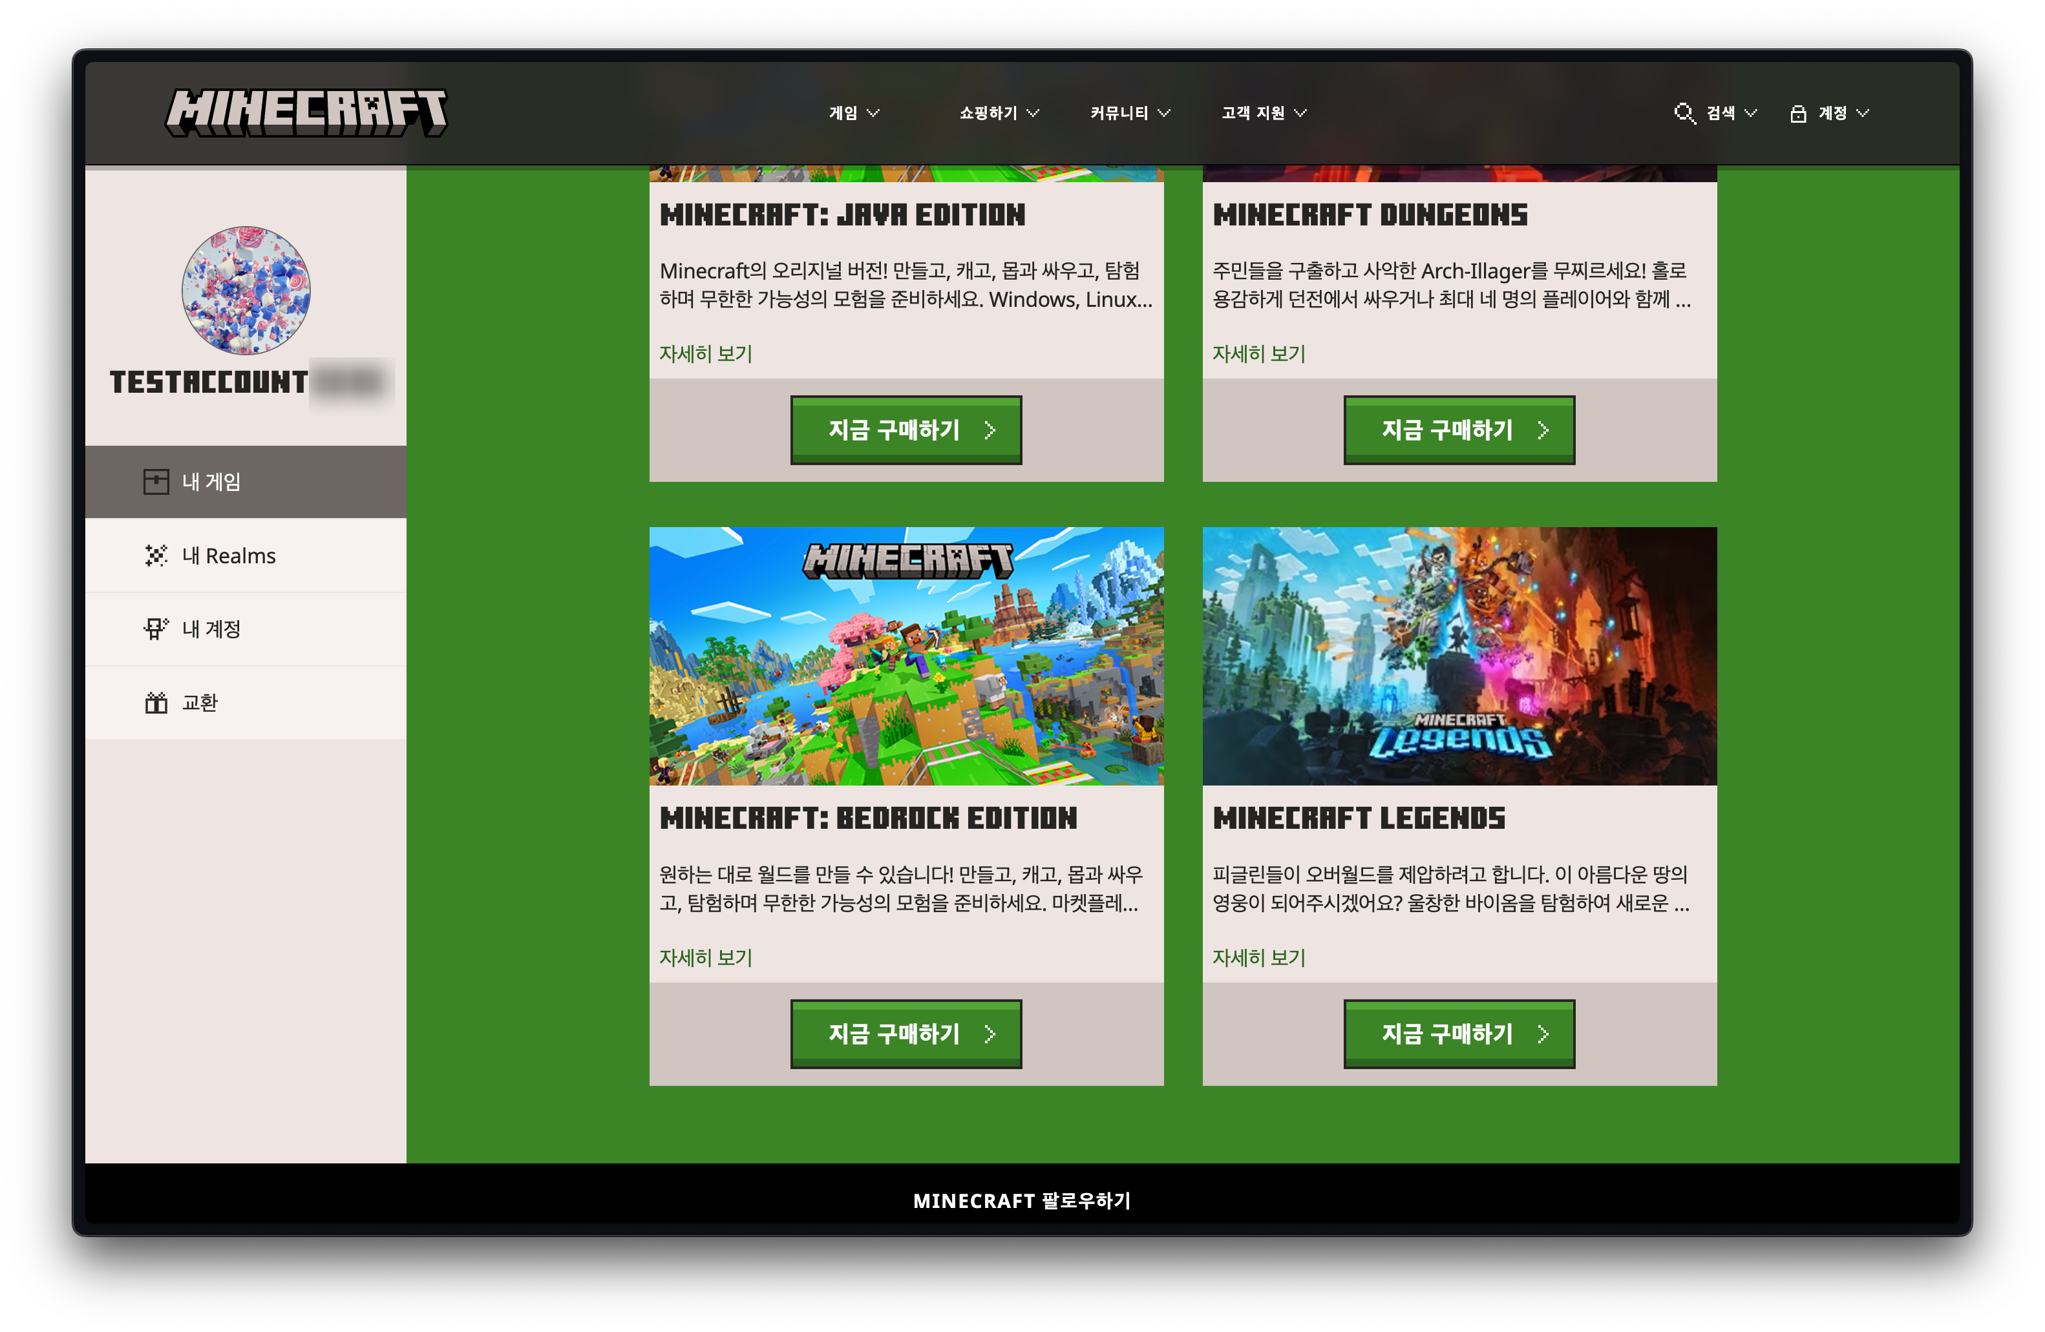This screenshot has height=1332, width=2045.
Task: Expand the 쇼핑하기 dropdown chevron
Action: click(x=1033, y=113)
